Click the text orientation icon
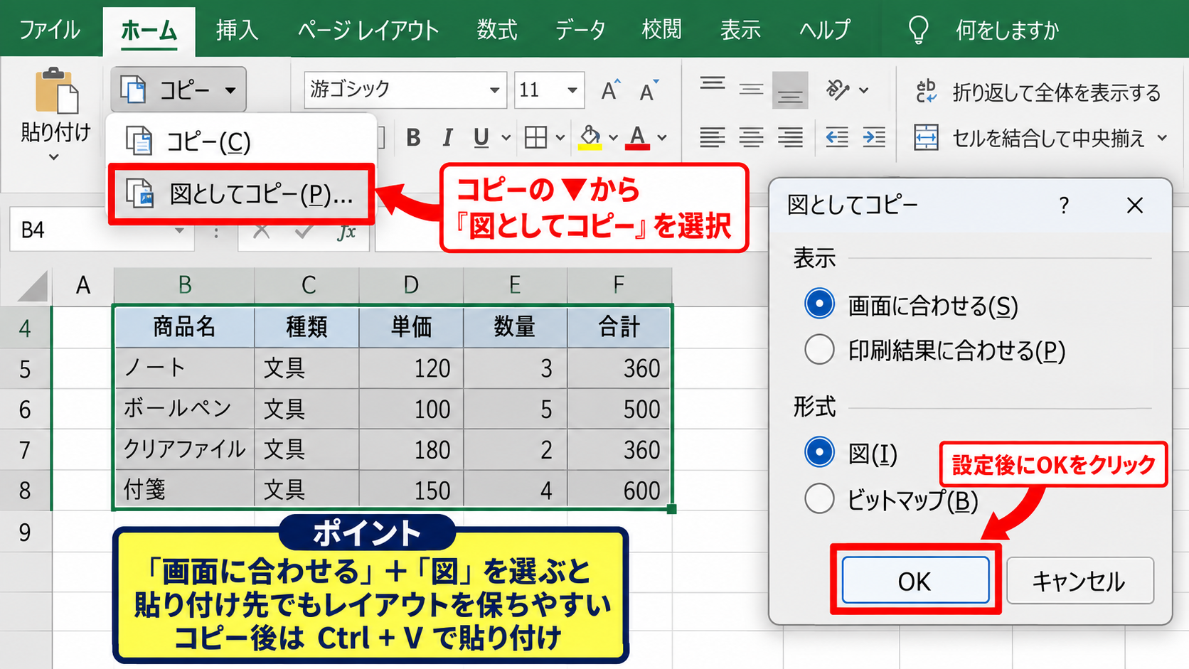The height and width of the screenshot is (669, 1189). pyautogui.click(x=838, y=90)
